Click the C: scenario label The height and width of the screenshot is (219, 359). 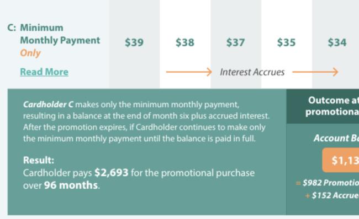pos(12,28)
